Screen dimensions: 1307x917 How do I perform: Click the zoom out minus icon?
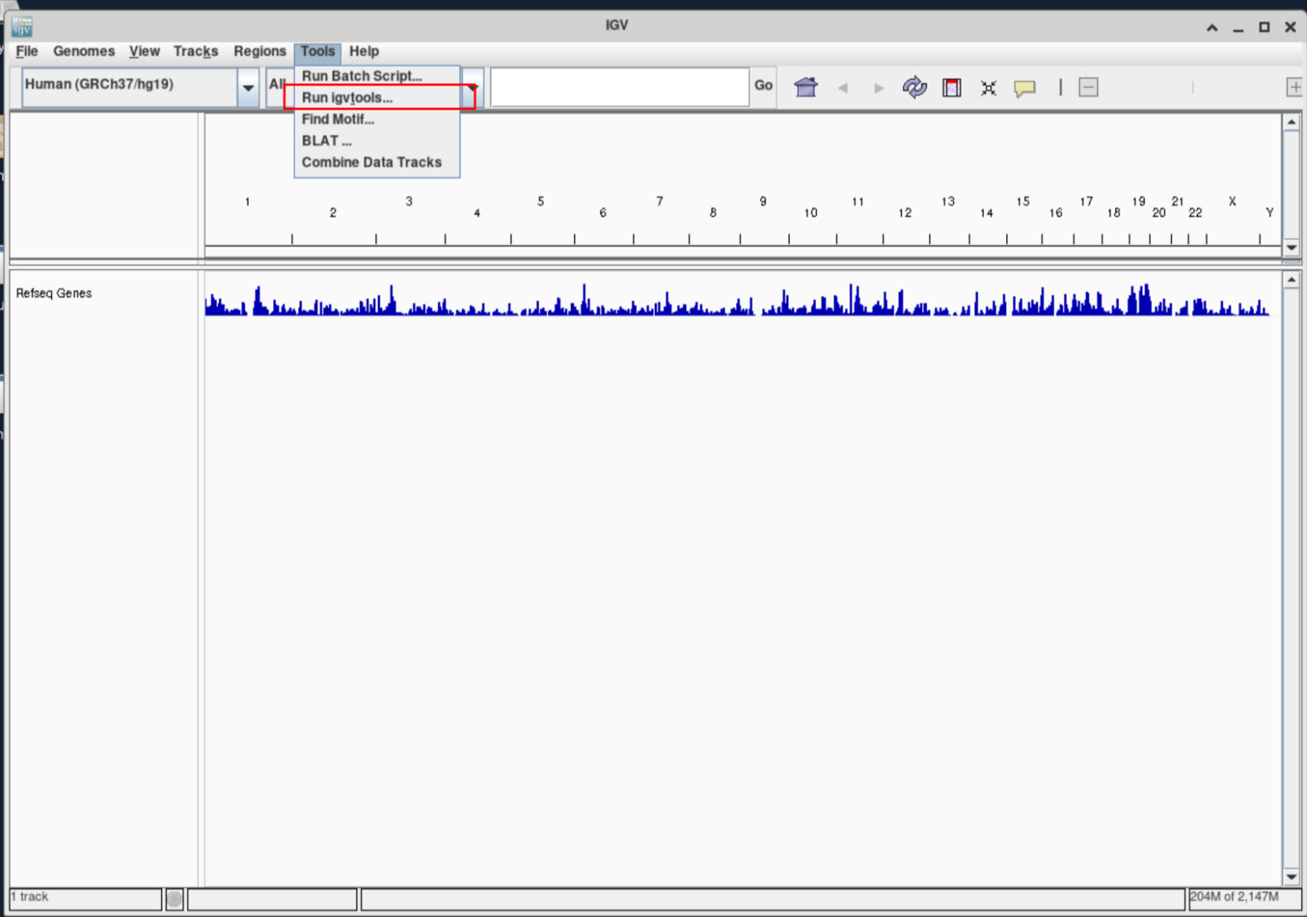click(x=1088, y=87)
